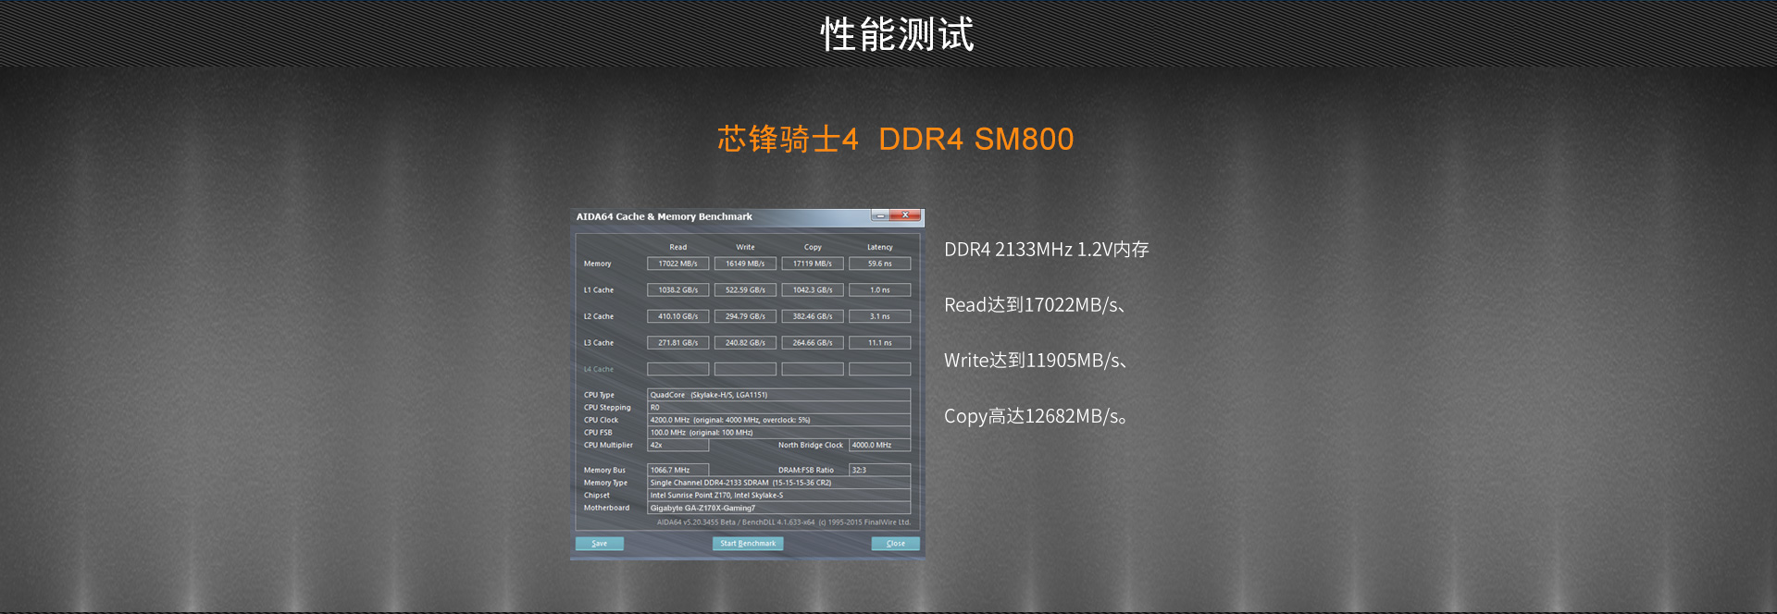
Task: Click the Start Benchmark button
Action: tap(748, 544)
